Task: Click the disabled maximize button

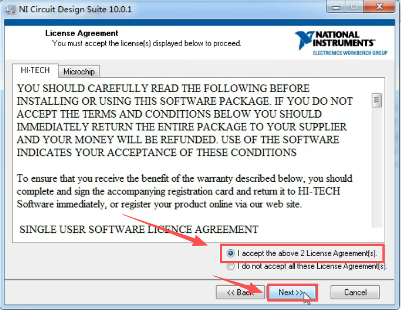Action: point(354,6)
